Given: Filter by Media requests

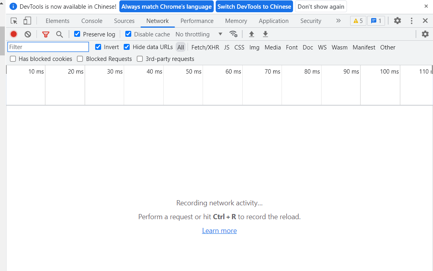Looking at the screenshot, I should pyautogui.click(x=272, y=47).
